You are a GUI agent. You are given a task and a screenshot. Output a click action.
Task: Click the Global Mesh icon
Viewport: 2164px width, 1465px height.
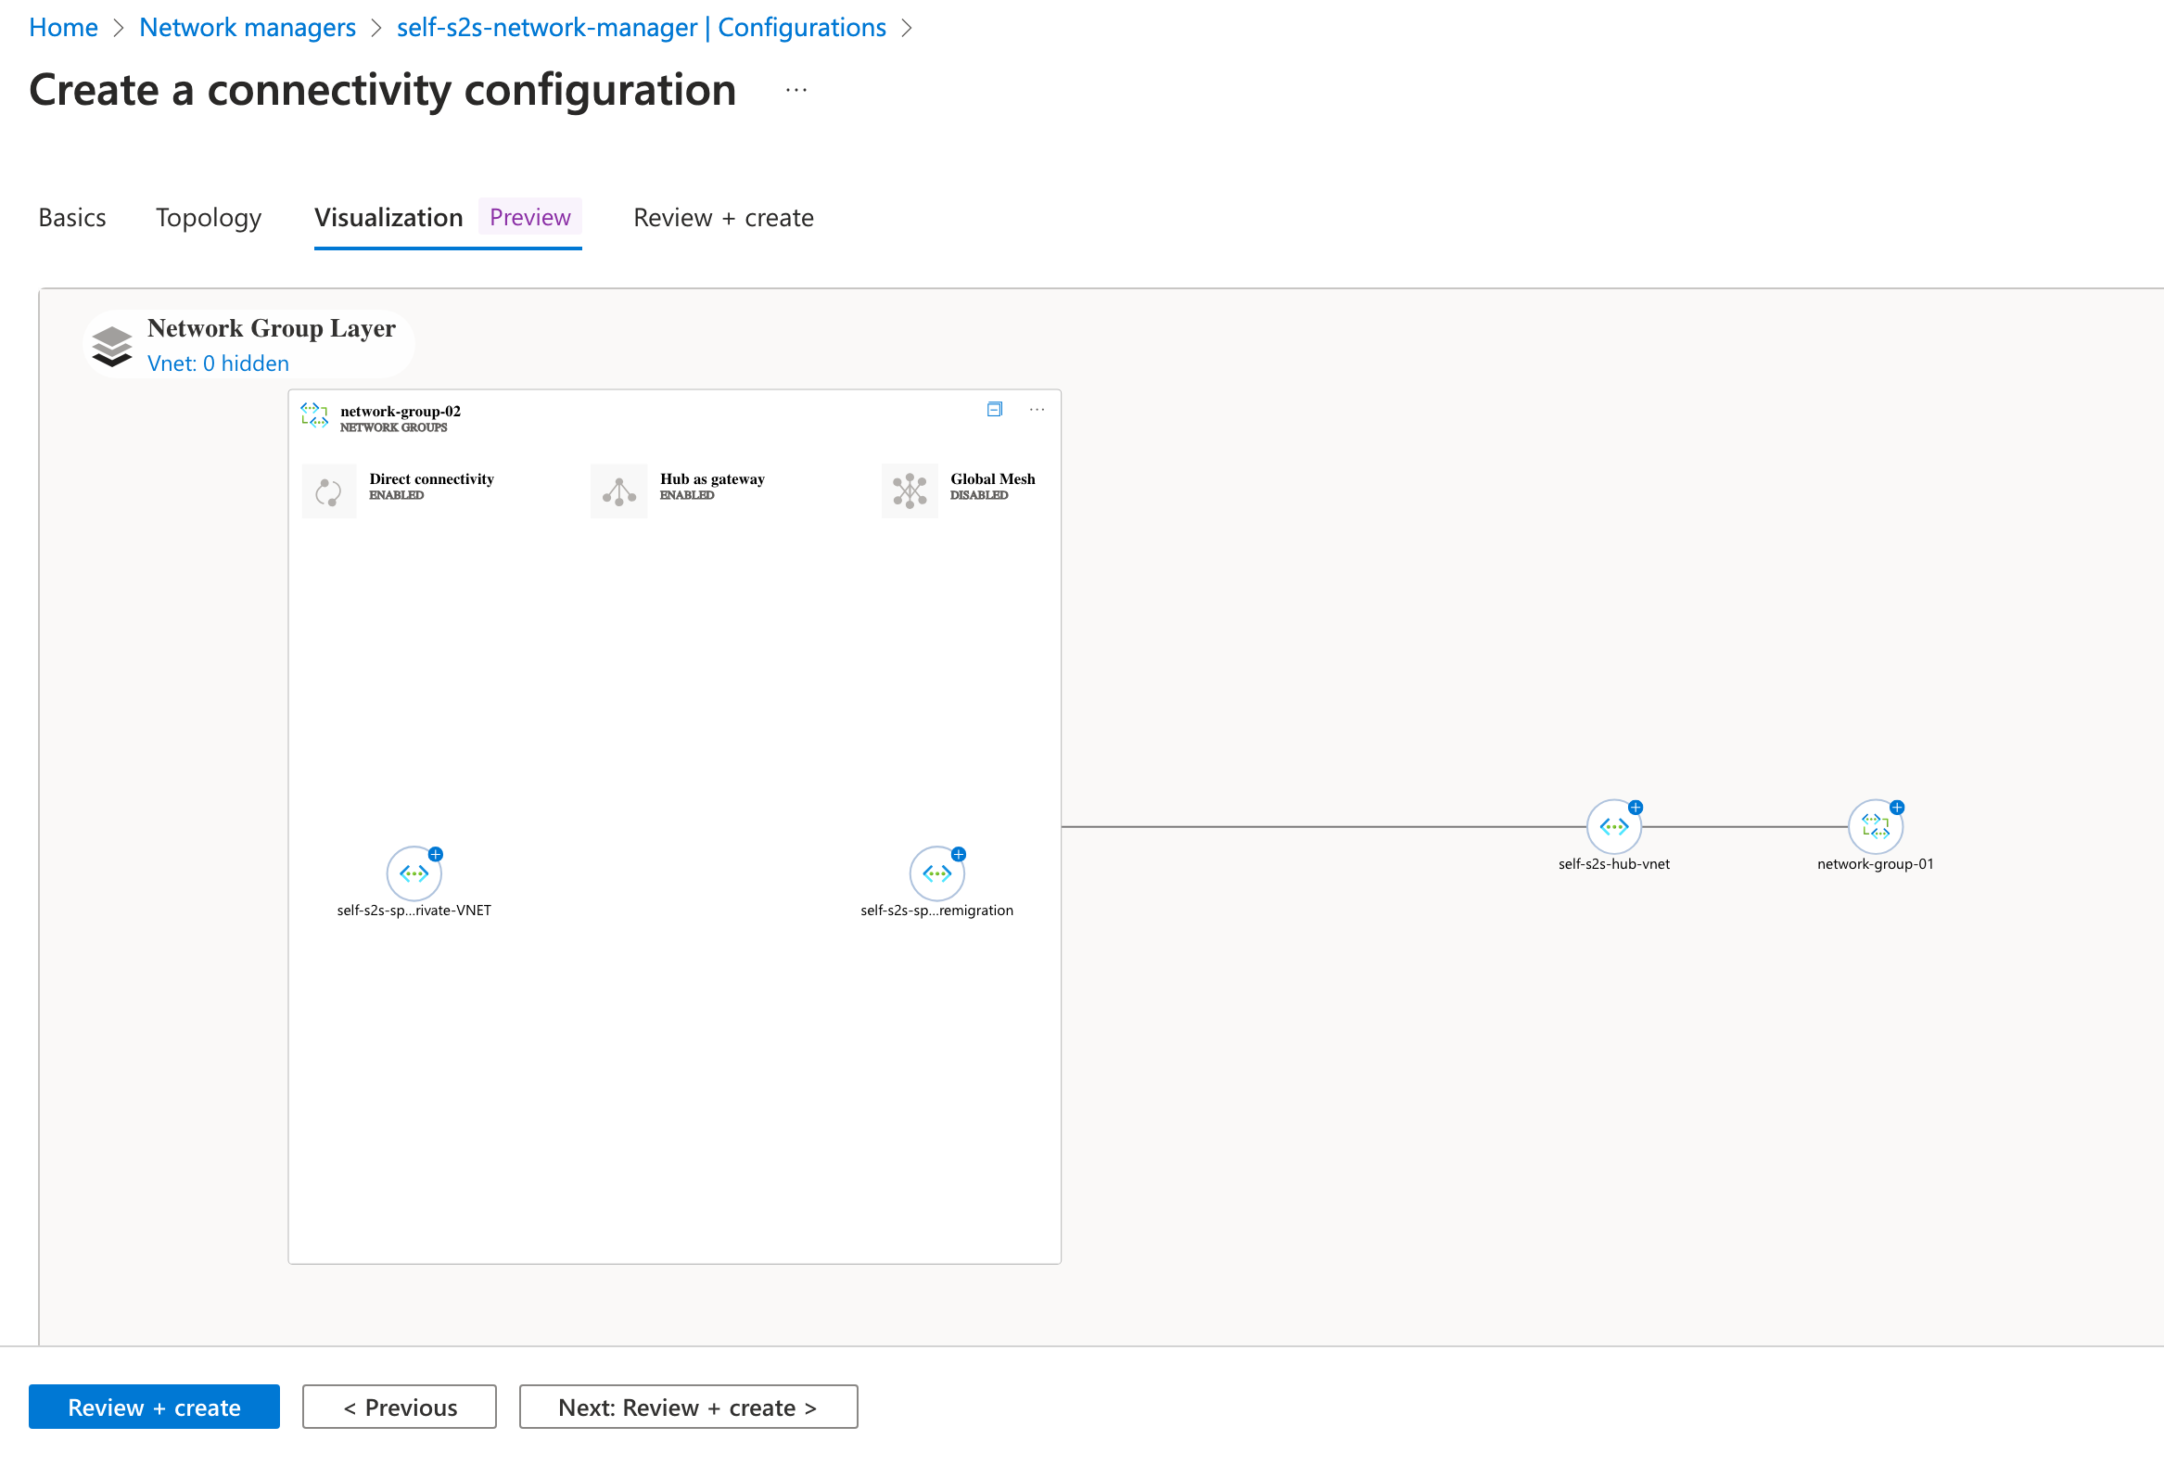tap(910, 490)
